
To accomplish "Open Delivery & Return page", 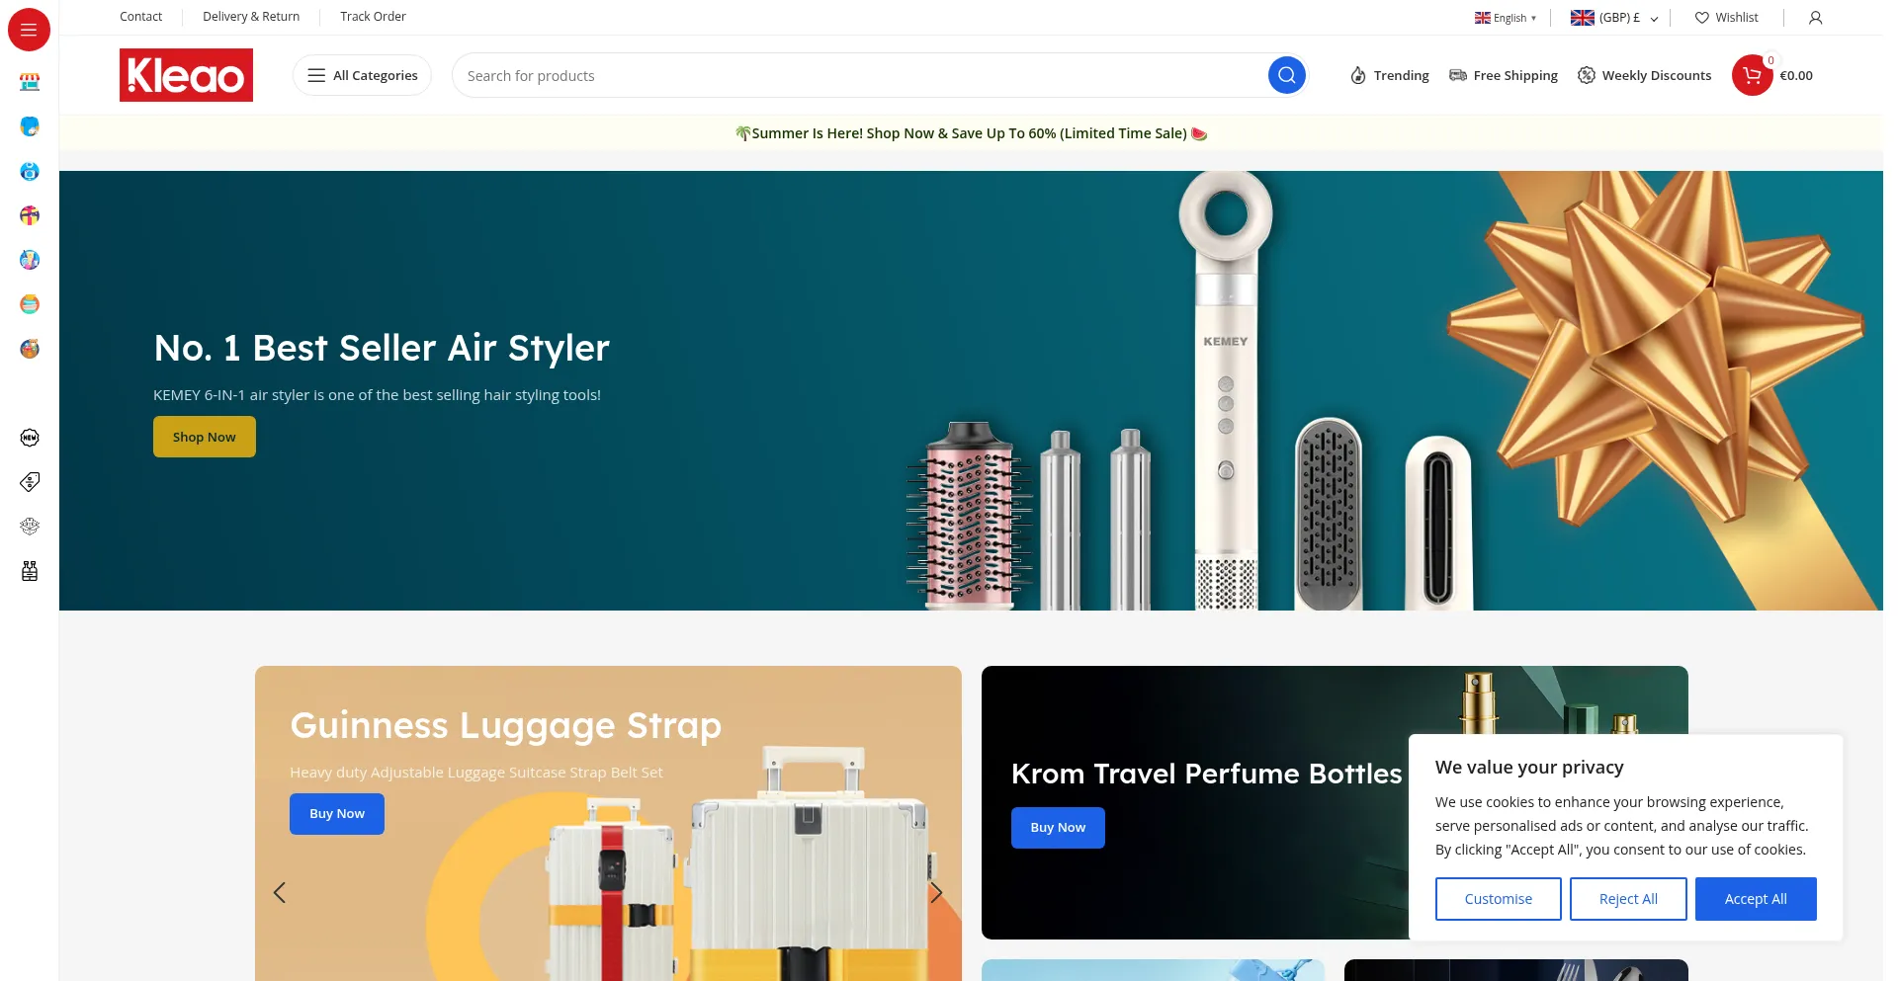I will (251, 17).
